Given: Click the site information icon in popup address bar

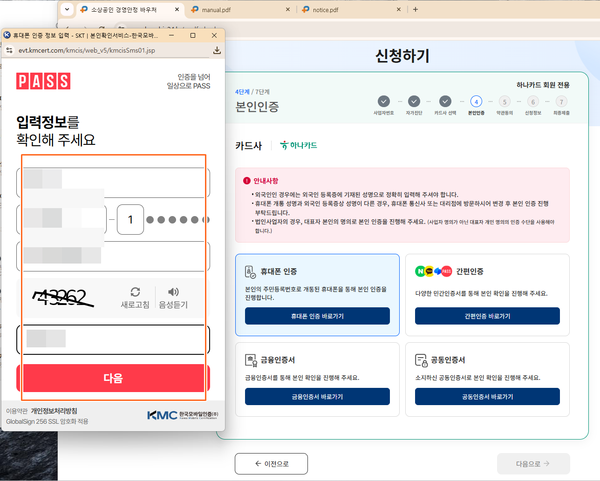Looking at the screenshot, I should point(9,50).
